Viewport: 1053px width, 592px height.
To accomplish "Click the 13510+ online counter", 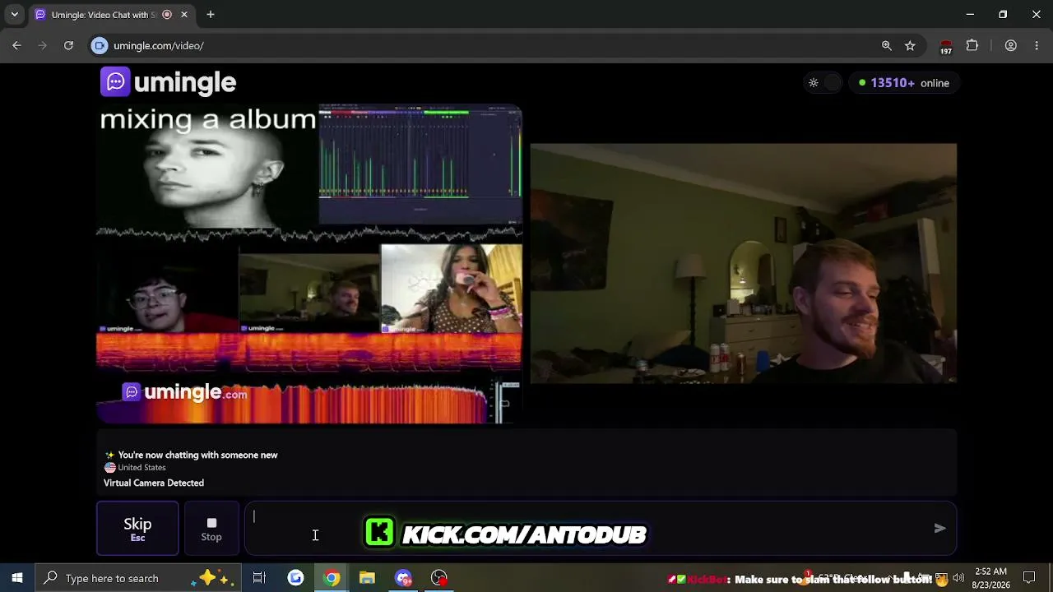I will coord(903,83).
